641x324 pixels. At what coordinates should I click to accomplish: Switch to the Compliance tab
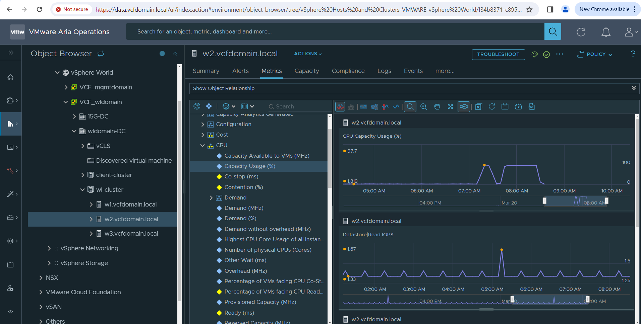click(348, 71)
